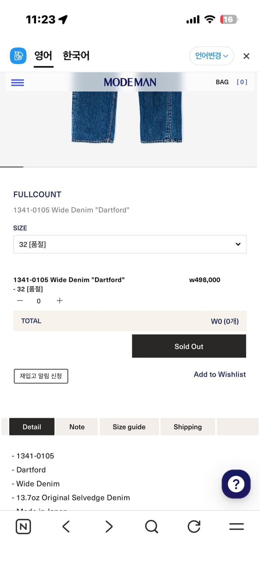This screenshot has width=260, height=565.
Task: Open the Size guide tab
Action: [x=129, y=427]
